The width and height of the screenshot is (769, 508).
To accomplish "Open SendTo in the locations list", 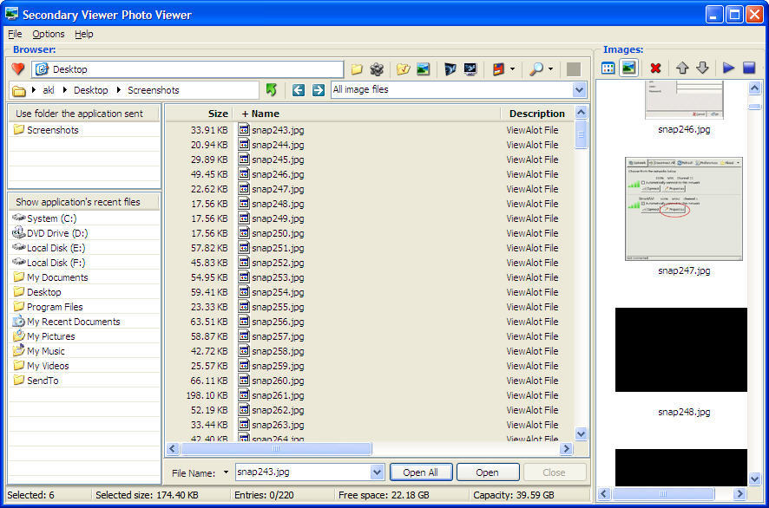I will [x=43, y=381].
